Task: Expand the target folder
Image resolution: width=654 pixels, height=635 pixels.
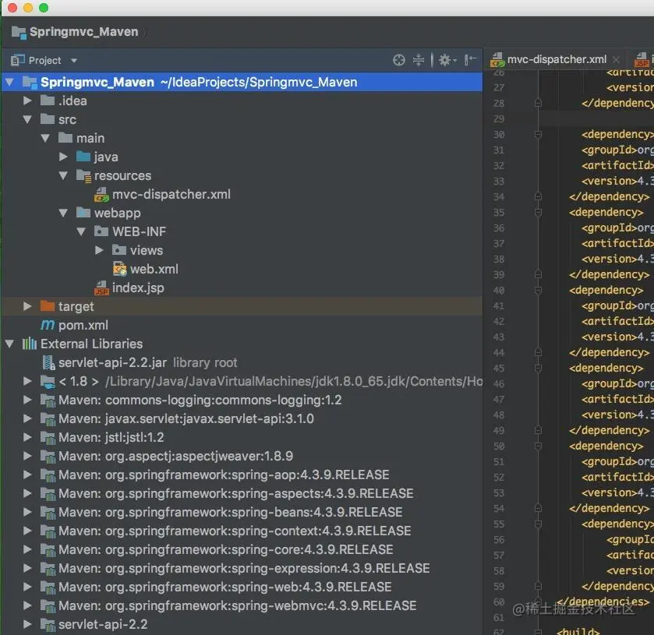Action: point(27,306)
